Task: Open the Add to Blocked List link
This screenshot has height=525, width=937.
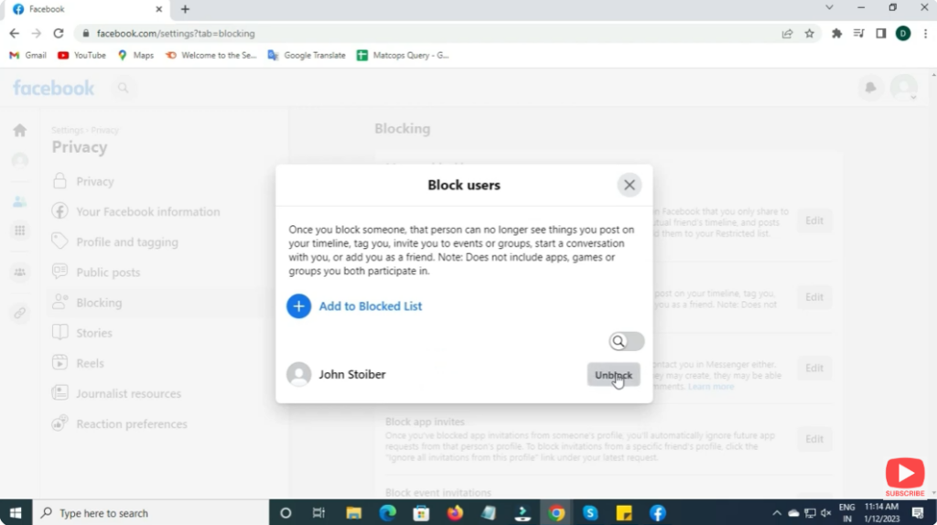Action: coord(370,306)
